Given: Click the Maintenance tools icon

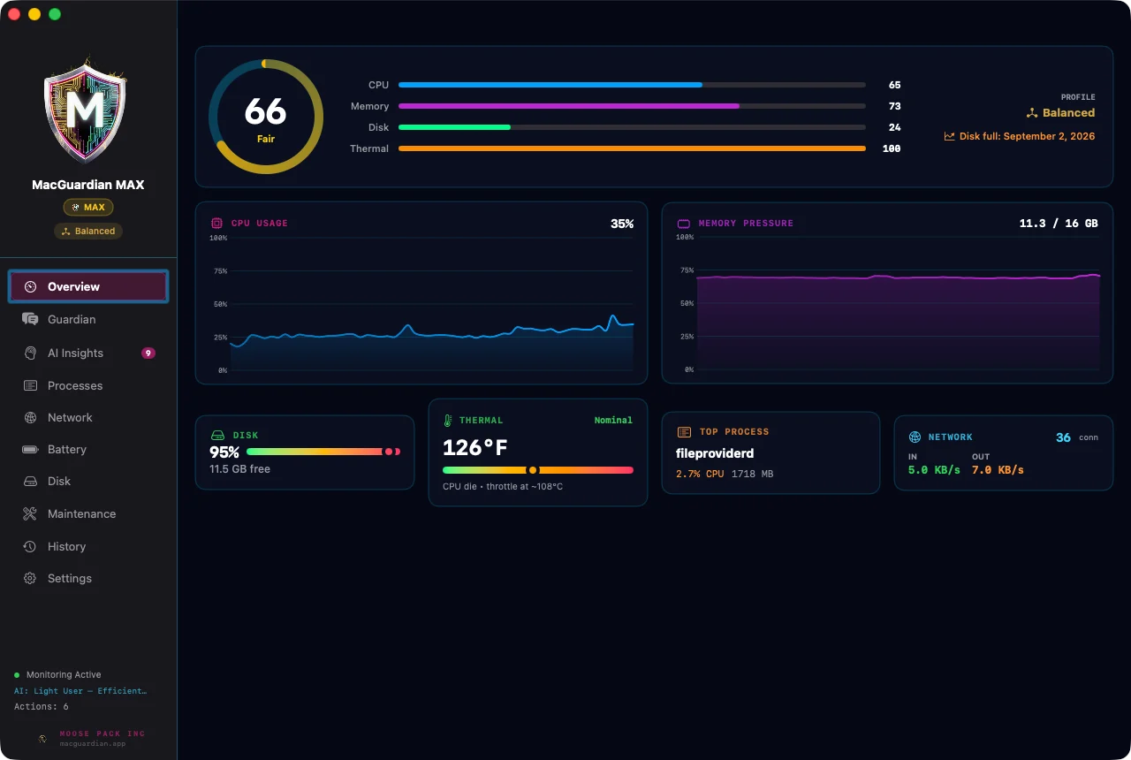Looking at the screenshot, I should click(30, 513).
